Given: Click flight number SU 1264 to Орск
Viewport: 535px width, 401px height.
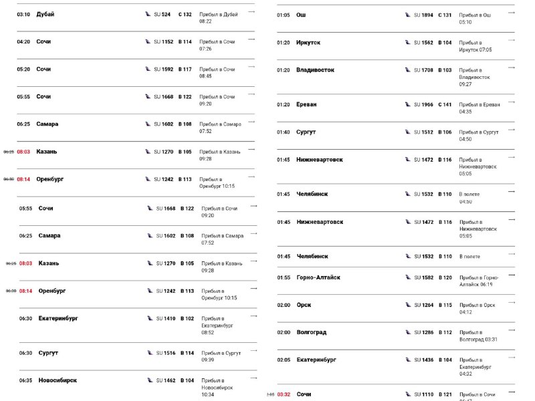Looking at the screenshot, I should [424, 305].
